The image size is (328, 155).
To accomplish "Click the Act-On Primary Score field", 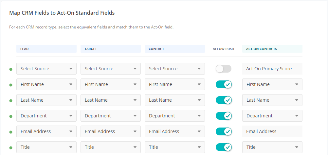I will [272, 69].
